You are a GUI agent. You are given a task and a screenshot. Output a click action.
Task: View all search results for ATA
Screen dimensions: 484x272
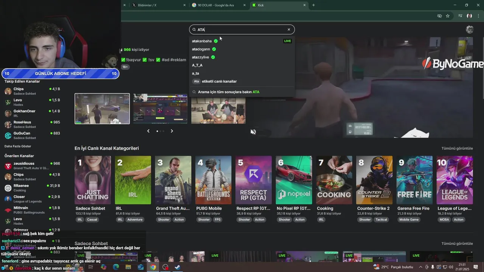[242, 92]
